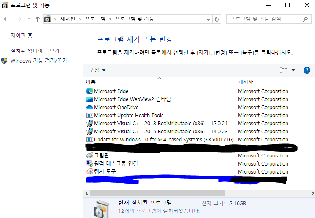Image resolution: width=315 pixels, height=218 pixels.
Task: Click the Back navigation arrow
Action: tap(6, 19)
